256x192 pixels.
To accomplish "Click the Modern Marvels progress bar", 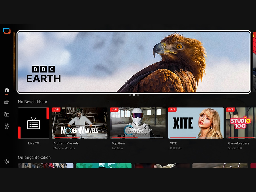I will pos(80,137).
